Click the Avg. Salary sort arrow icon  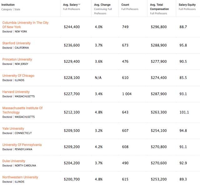(79, 5)
